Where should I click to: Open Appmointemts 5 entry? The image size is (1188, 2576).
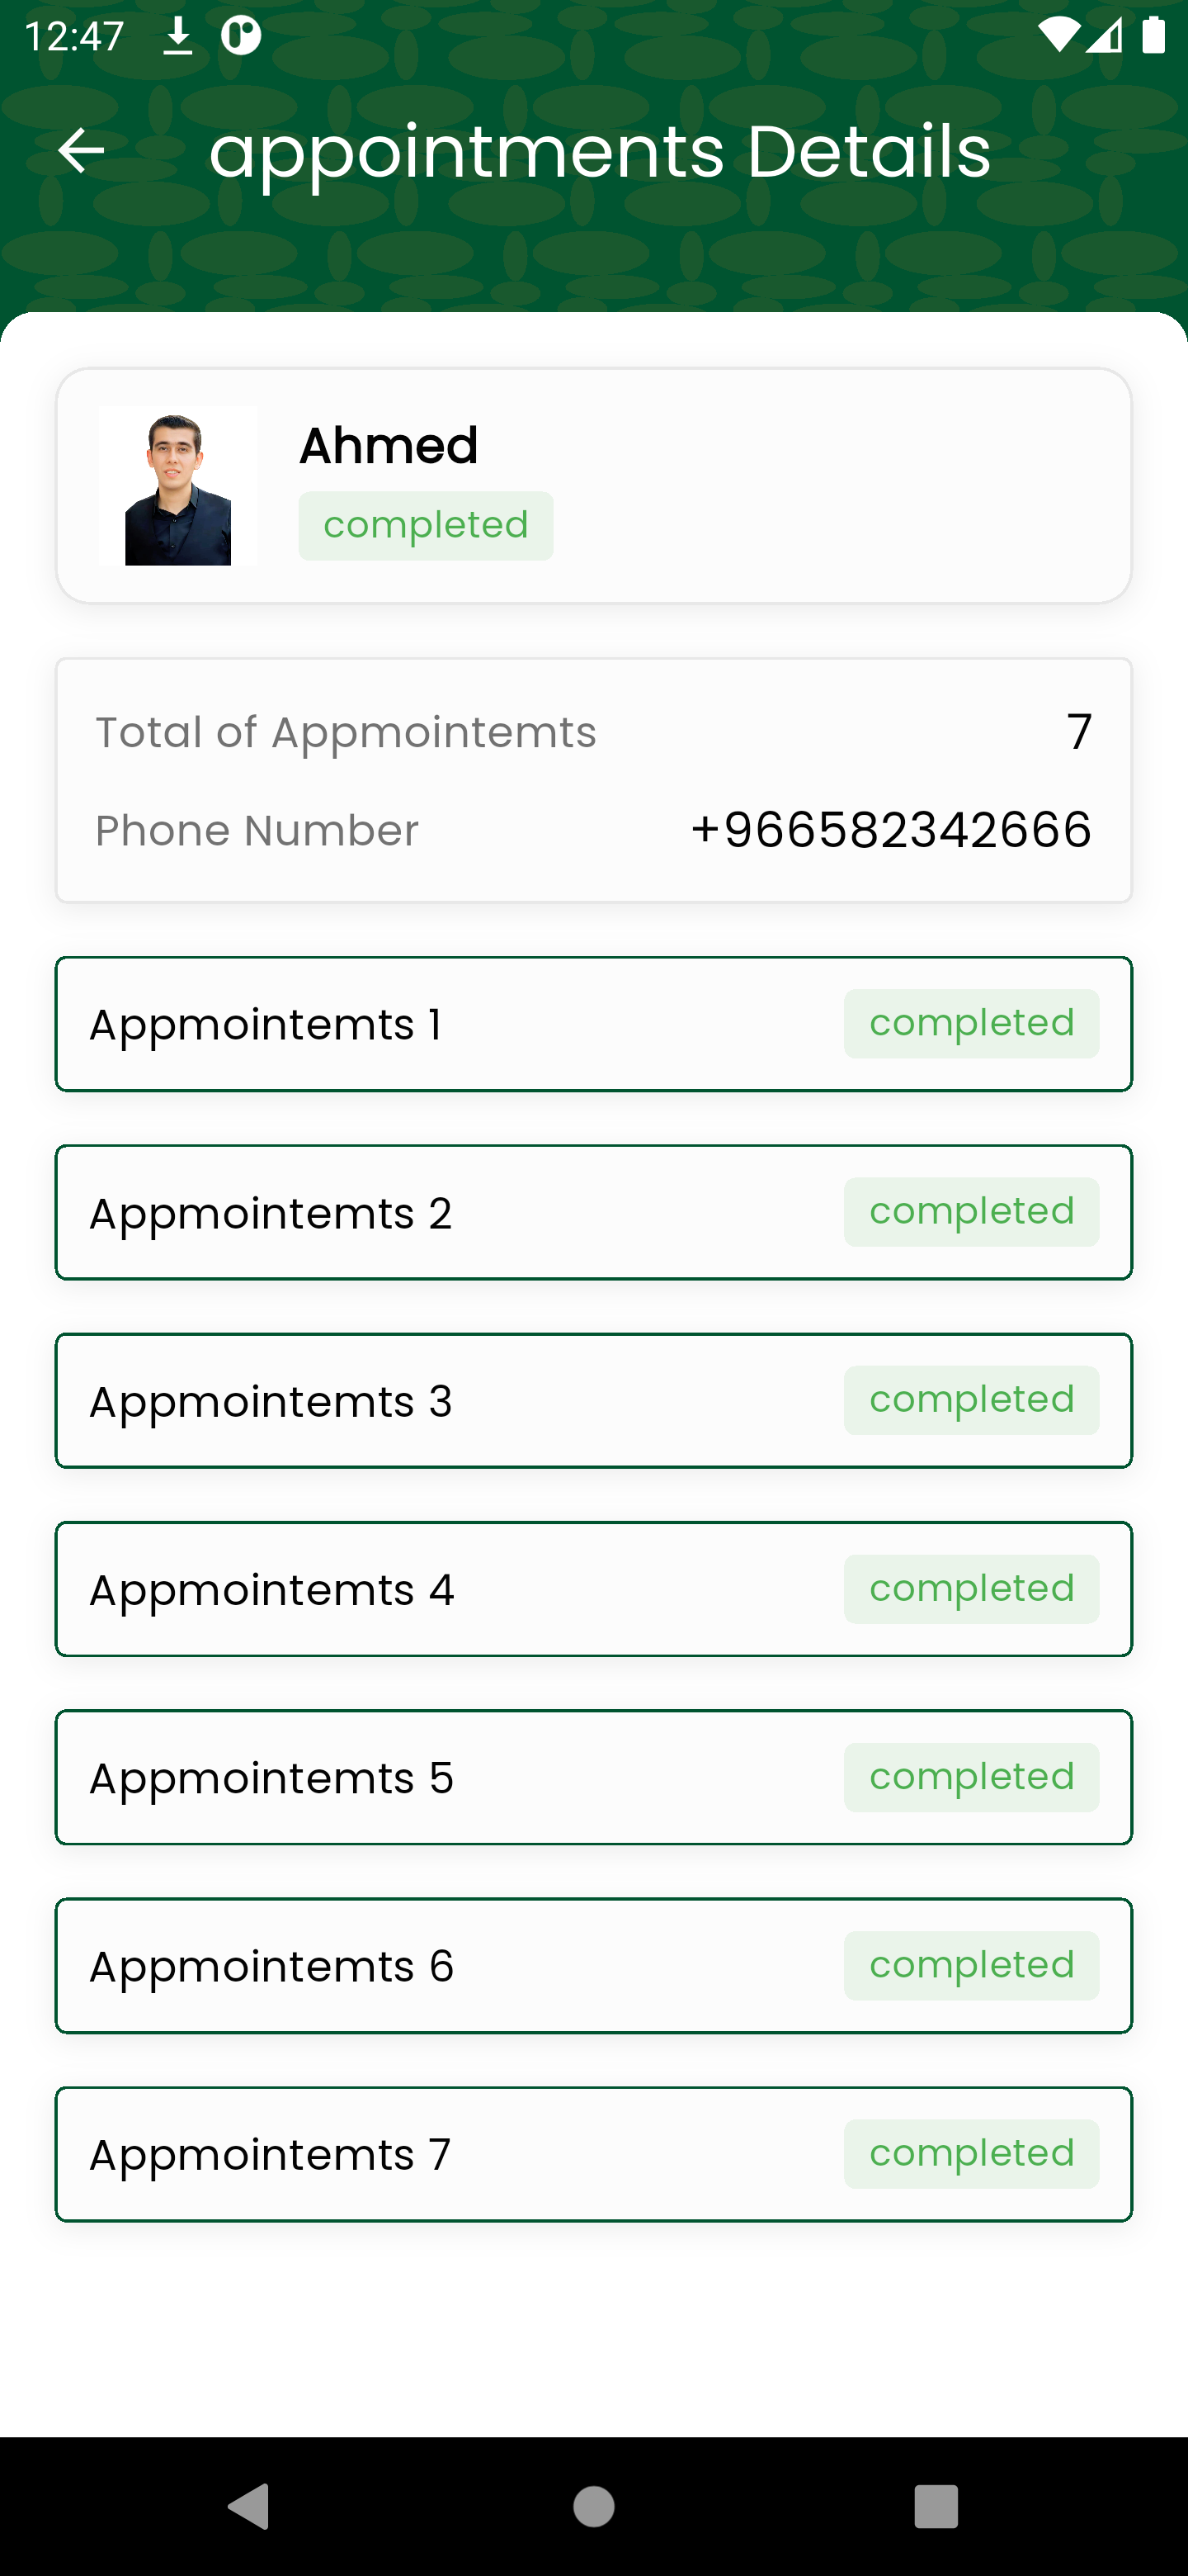click(x=593, y=1777)
